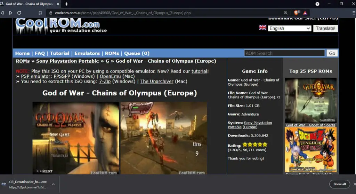Open the English language dropdown
Image resolution: width=356 pixels, height=194 pixels.
pyautogui.click(x=290, y=29)
